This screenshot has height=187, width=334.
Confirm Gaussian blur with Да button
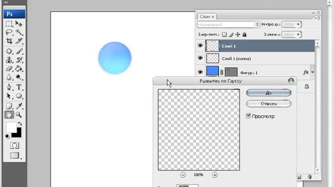[269, 93]
